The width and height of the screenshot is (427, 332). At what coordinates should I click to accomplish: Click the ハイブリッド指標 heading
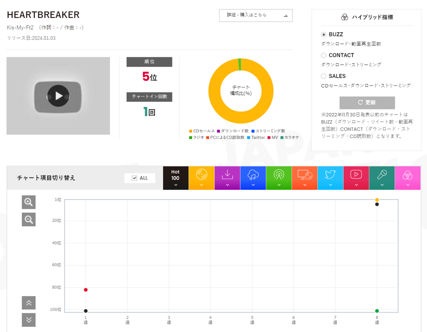coord(373,17)
